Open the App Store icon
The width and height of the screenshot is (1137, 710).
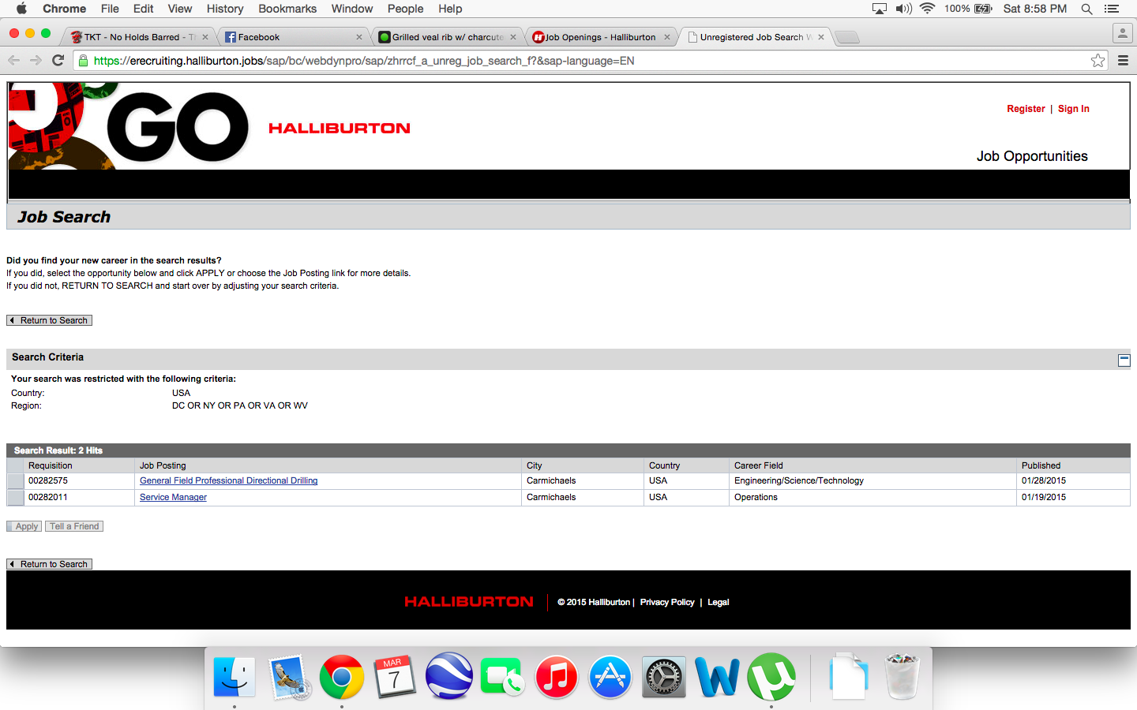click(x=610, y=677)
